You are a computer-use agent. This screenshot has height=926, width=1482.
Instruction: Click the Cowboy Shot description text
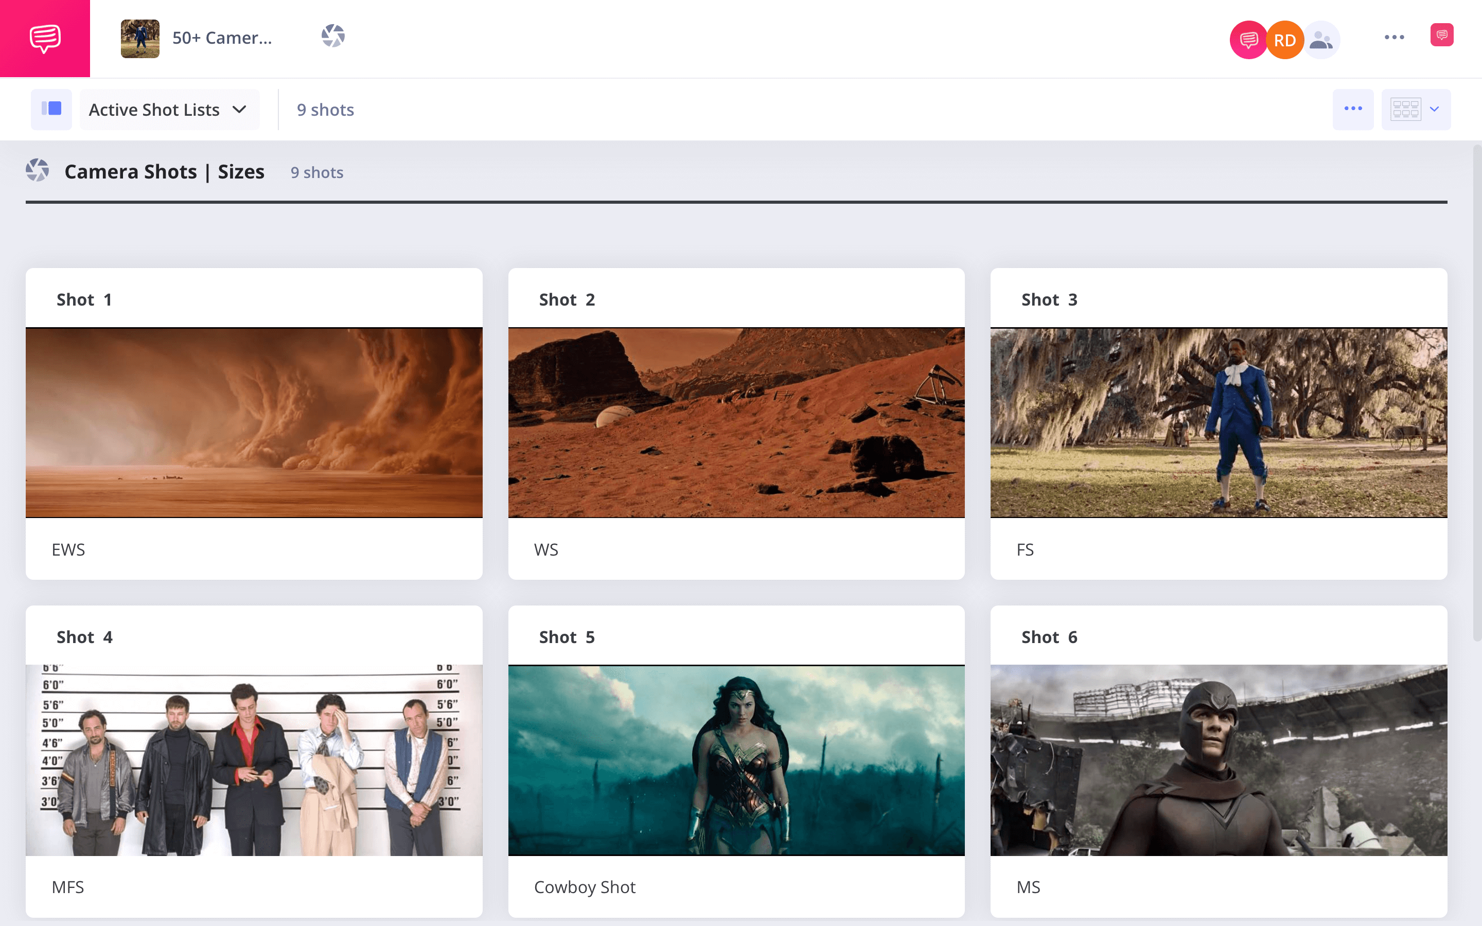[x=584, y=887]
